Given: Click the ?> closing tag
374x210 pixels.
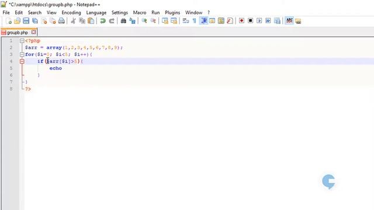Looking at the screenshot, I should tap(28, 89).
